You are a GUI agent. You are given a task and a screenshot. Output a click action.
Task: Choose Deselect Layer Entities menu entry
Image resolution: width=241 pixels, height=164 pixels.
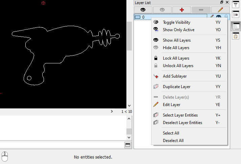click(x=189, y=123)
